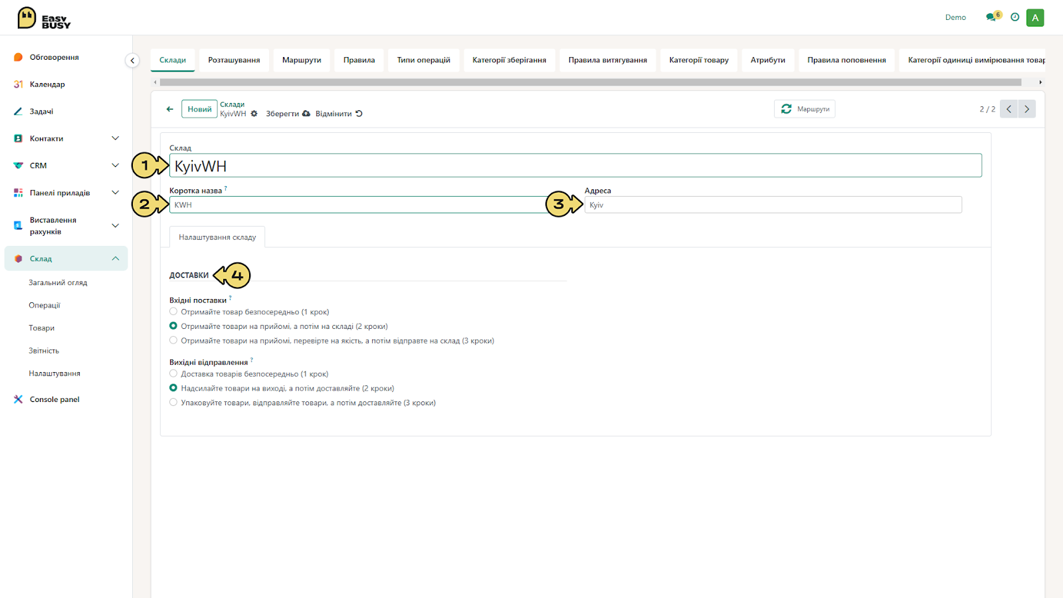Click the Зберегти save button
Viewport: 1063px width, 598px height.
tap(288, 114)
